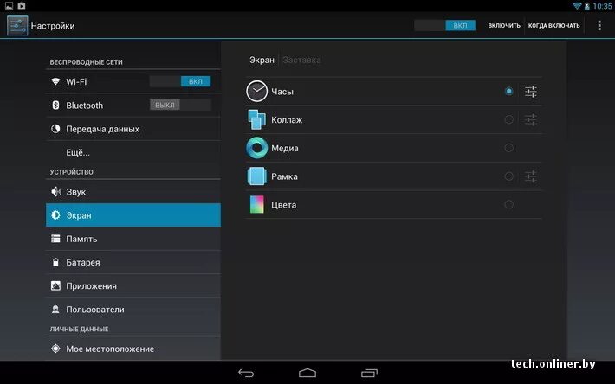Tap the Рамка list label

click(x=284, y=176)
